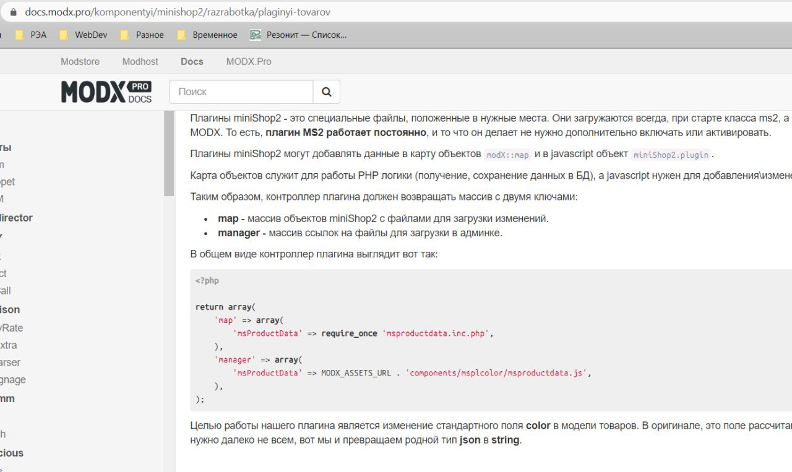
Task: Go to Modstore in top navigation
Action: coord(80,61)
